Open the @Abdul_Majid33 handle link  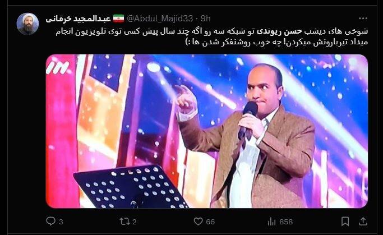[160, 19]
